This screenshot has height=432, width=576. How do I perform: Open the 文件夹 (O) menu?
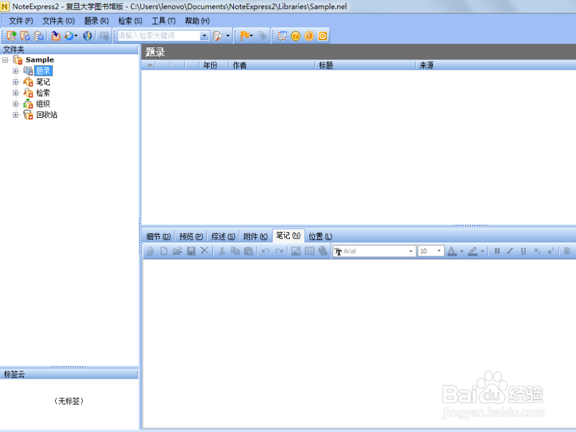click(x=58, y=21)
